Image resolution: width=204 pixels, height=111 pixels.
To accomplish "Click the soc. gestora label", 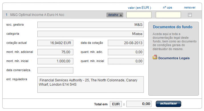I will 15,25.
